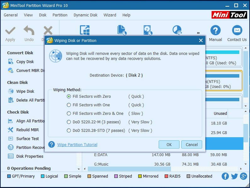Click the Copy Disk sidebar icon

click(11, 62)
